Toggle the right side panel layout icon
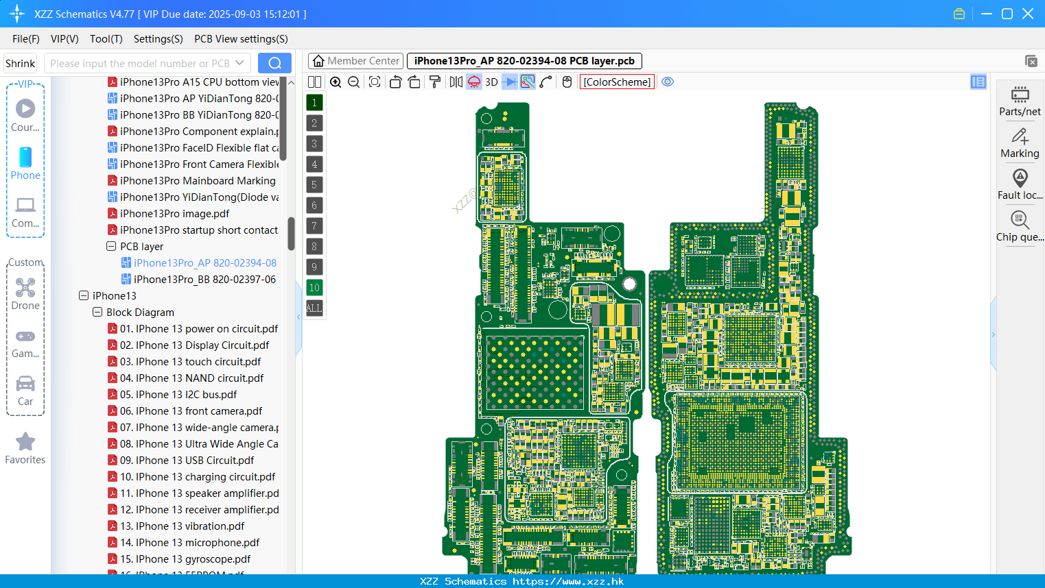1045x588 pixels. click(978, 82)
